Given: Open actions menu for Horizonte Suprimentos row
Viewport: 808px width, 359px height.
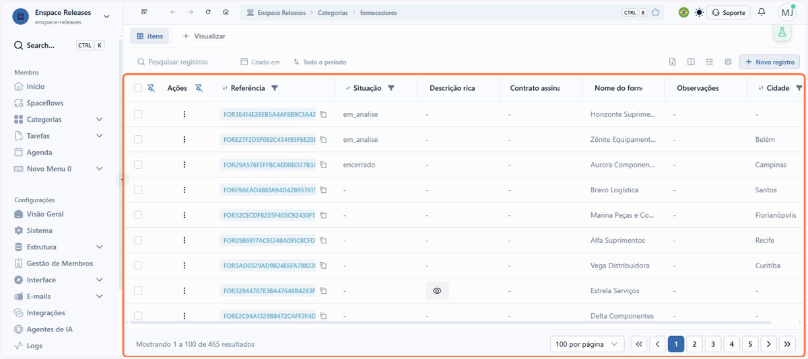Looking at the screenshot, I should tap(184, 114).
